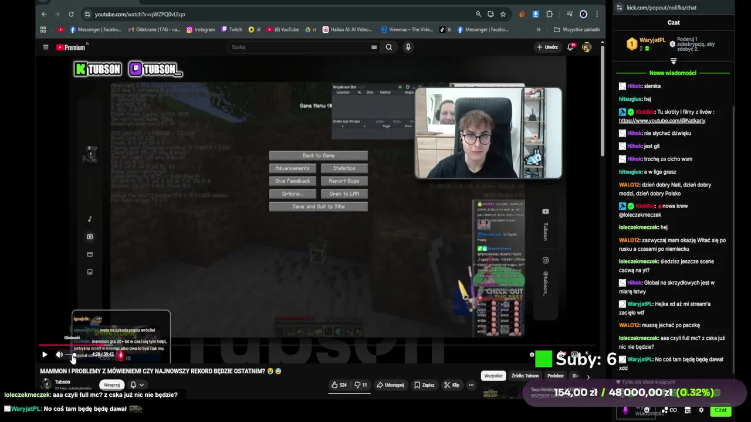This screenshot has height=422, width=751.
Task: Open the Tubson channel name
Action: (62, 382)
